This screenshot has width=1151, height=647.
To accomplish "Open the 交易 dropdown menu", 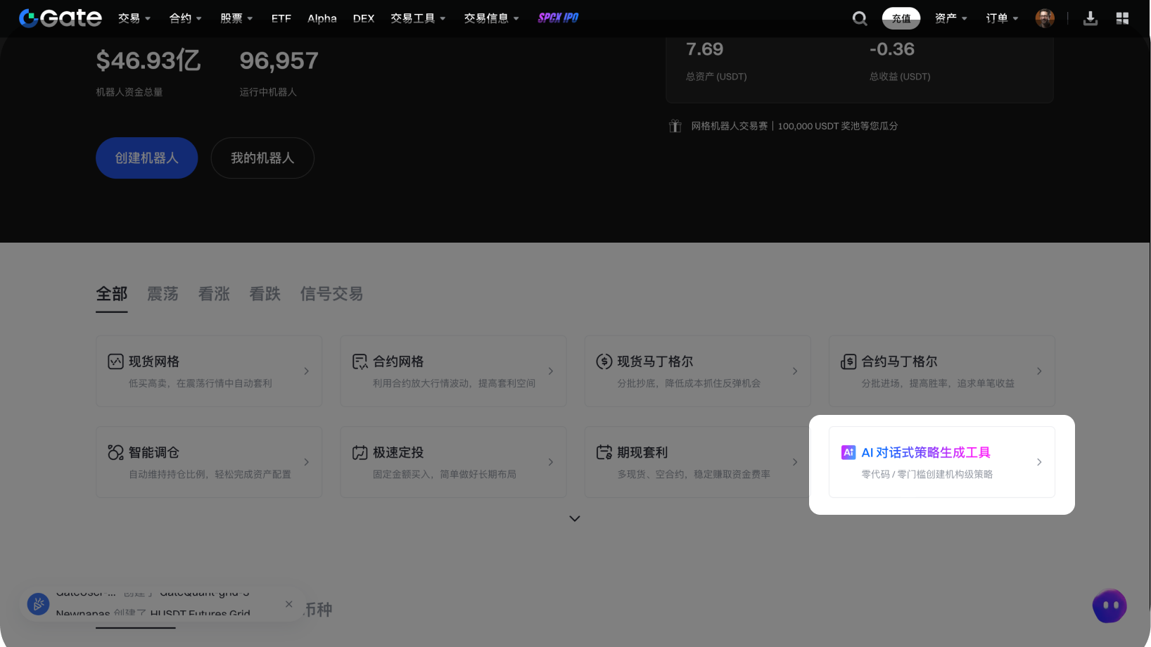I will (134, 18).
